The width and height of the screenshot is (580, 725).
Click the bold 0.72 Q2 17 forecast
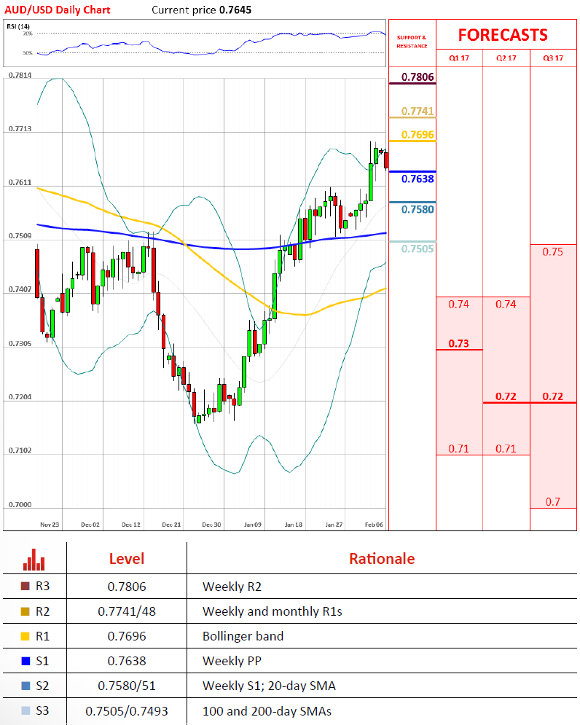[506, 396]
